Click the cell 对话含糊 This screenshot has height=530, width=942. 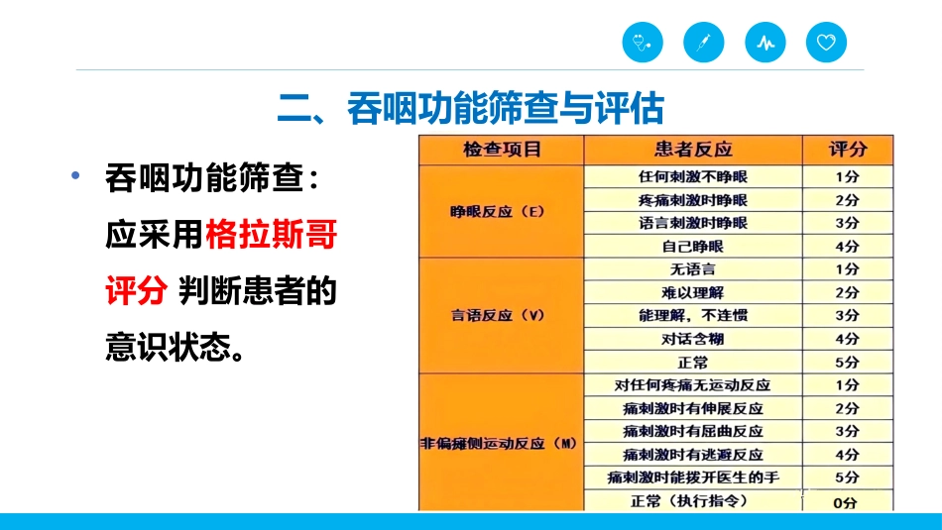[693, 339]
